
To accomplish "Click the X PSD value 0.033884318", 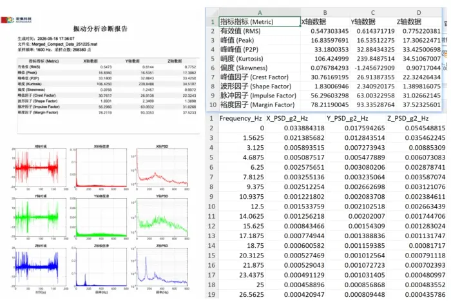I will 304,128.
